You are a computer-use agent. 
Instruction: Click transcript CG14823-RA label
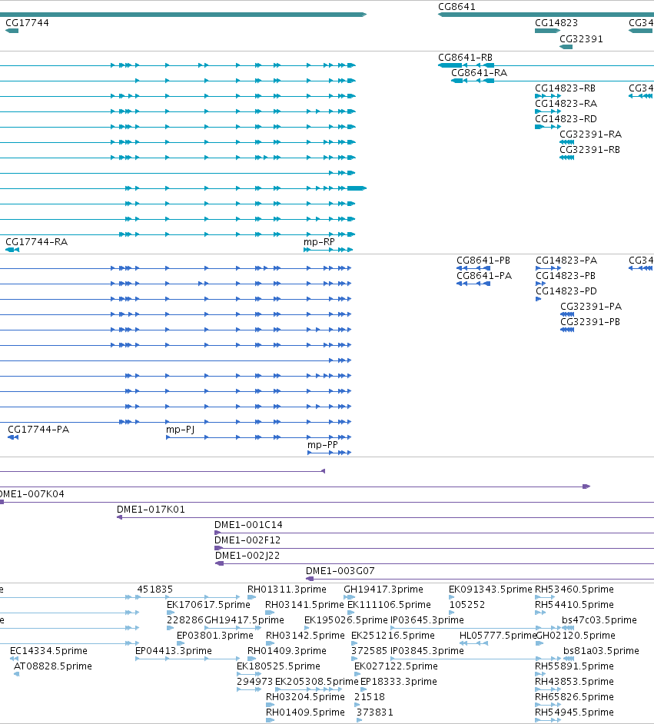(x=566, y=103)
